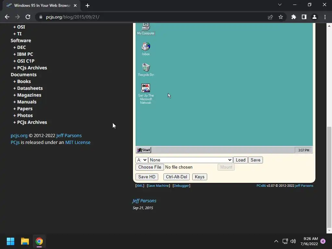Viewport: 332px width, 249px height.
Task: Click the Chrome taskbar icon
Action: pos(39,241)
